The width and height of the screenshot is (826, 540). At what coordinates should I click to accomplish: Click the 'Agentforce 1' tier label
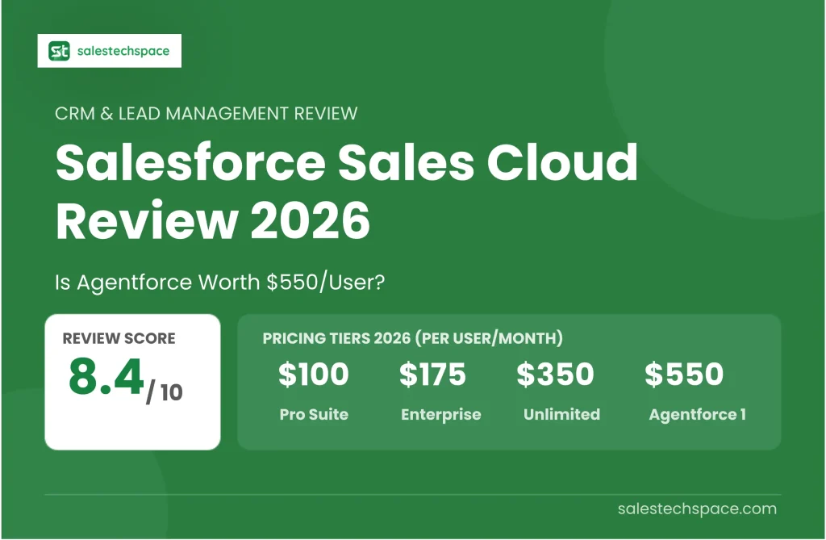(x=698, y=415)
